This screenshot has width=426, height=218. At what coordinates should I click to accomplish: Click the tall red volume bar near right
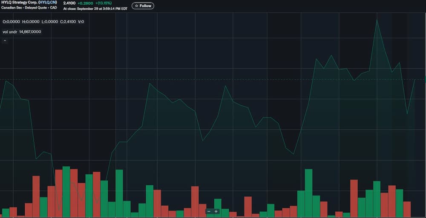coord(354,198)
